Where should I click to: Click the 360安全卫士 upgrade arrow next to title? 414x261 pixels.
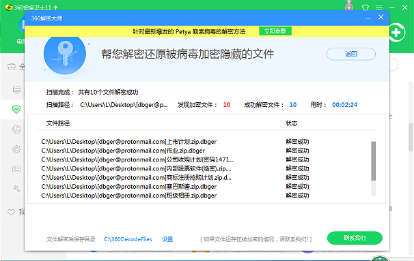click(x=55, y=7)
